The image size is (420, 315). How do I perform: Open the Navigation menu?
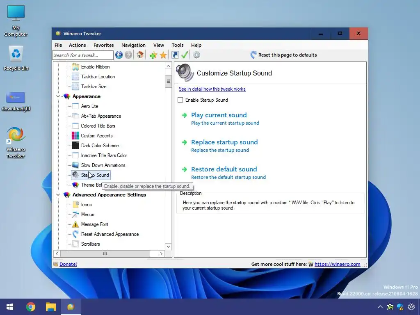coord(133,45)
